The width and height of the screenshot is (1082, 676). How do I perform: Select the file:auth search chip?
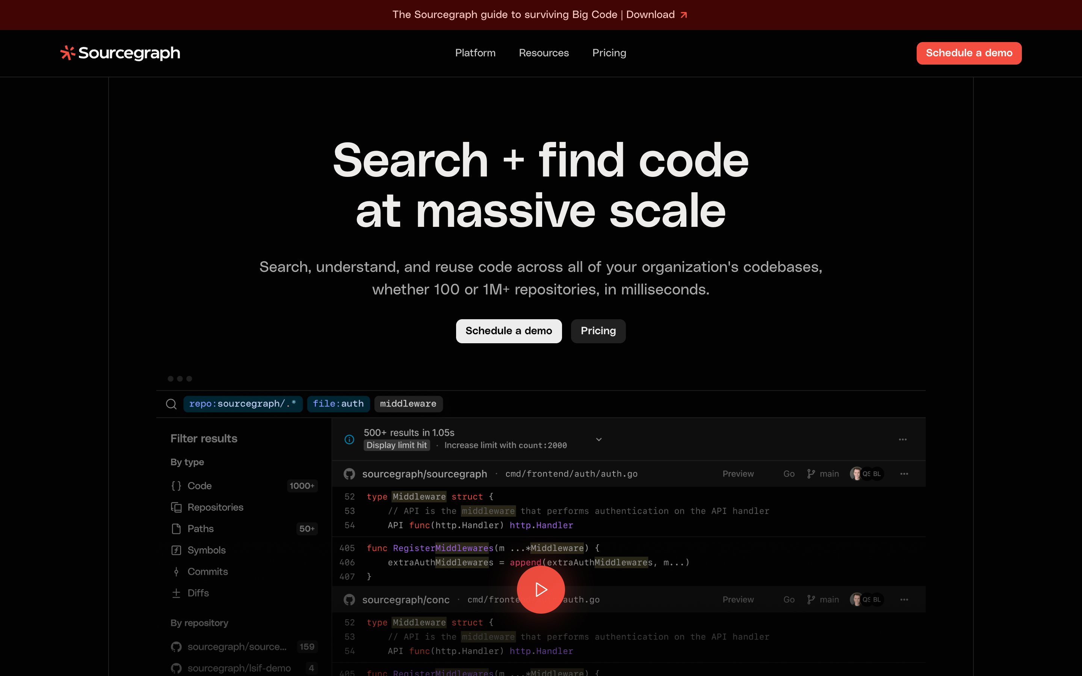(x=339, y=404)
